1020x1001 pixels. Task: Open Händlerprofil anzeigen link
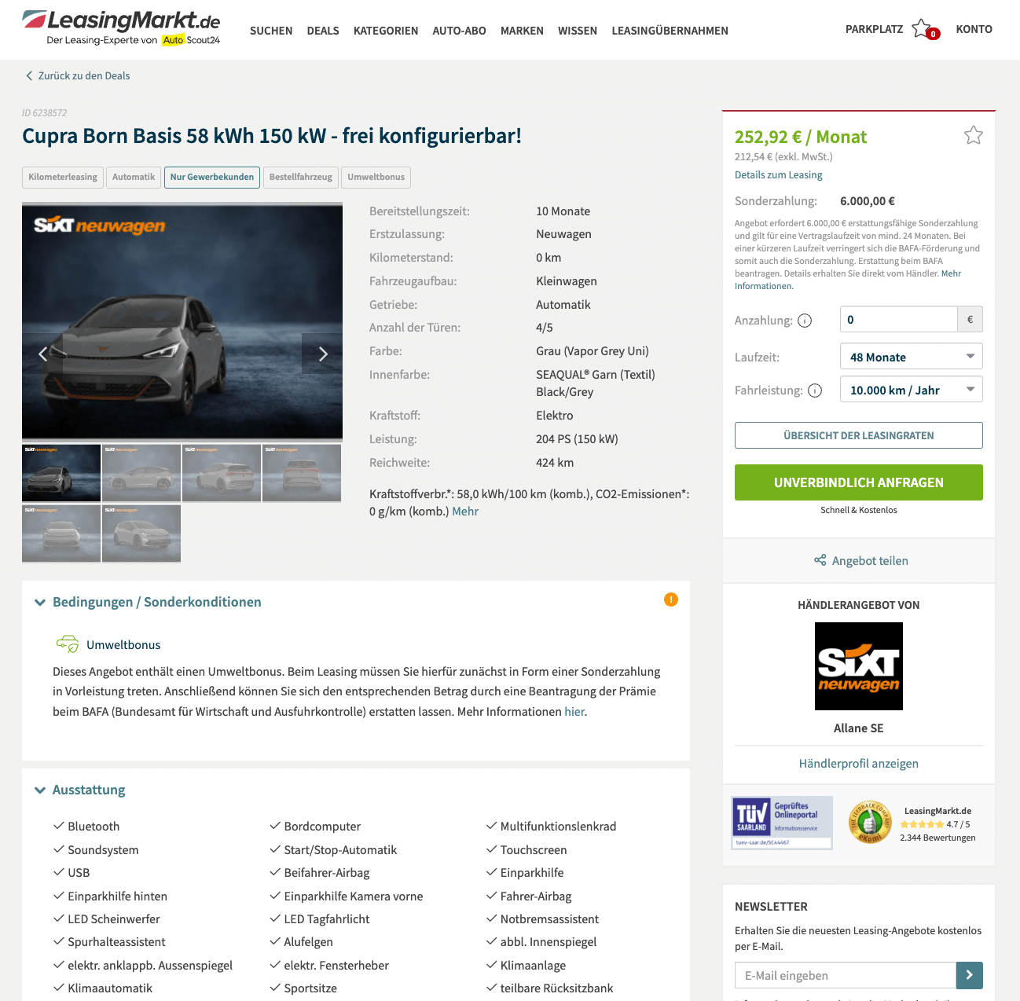859,763
